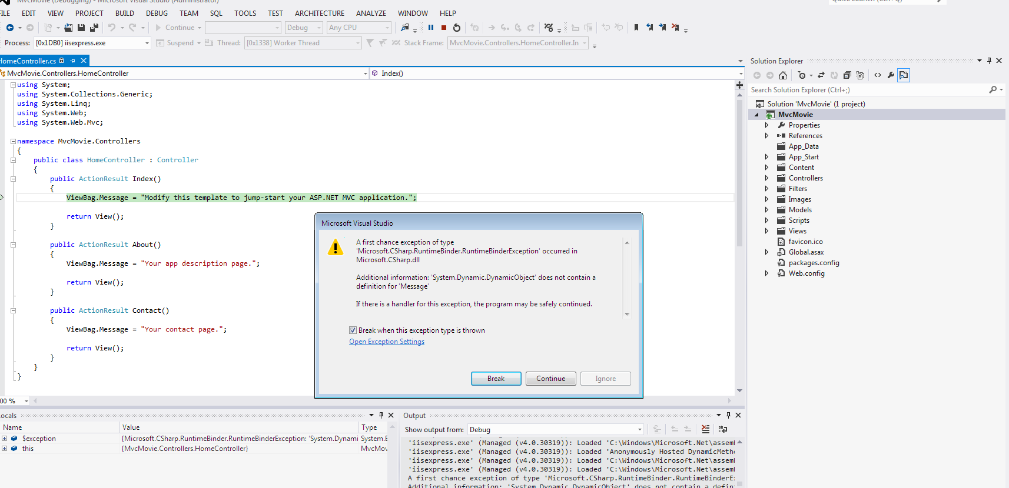Click the Save All icon in toolbar
The width and height of the screenshot is (1009, 488).
tap(94, 28)
